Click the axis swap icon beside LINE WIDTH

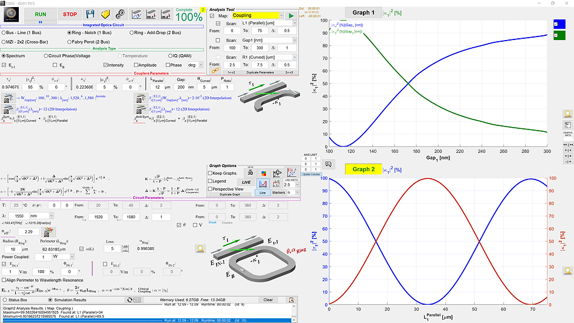tap(276, 184)
